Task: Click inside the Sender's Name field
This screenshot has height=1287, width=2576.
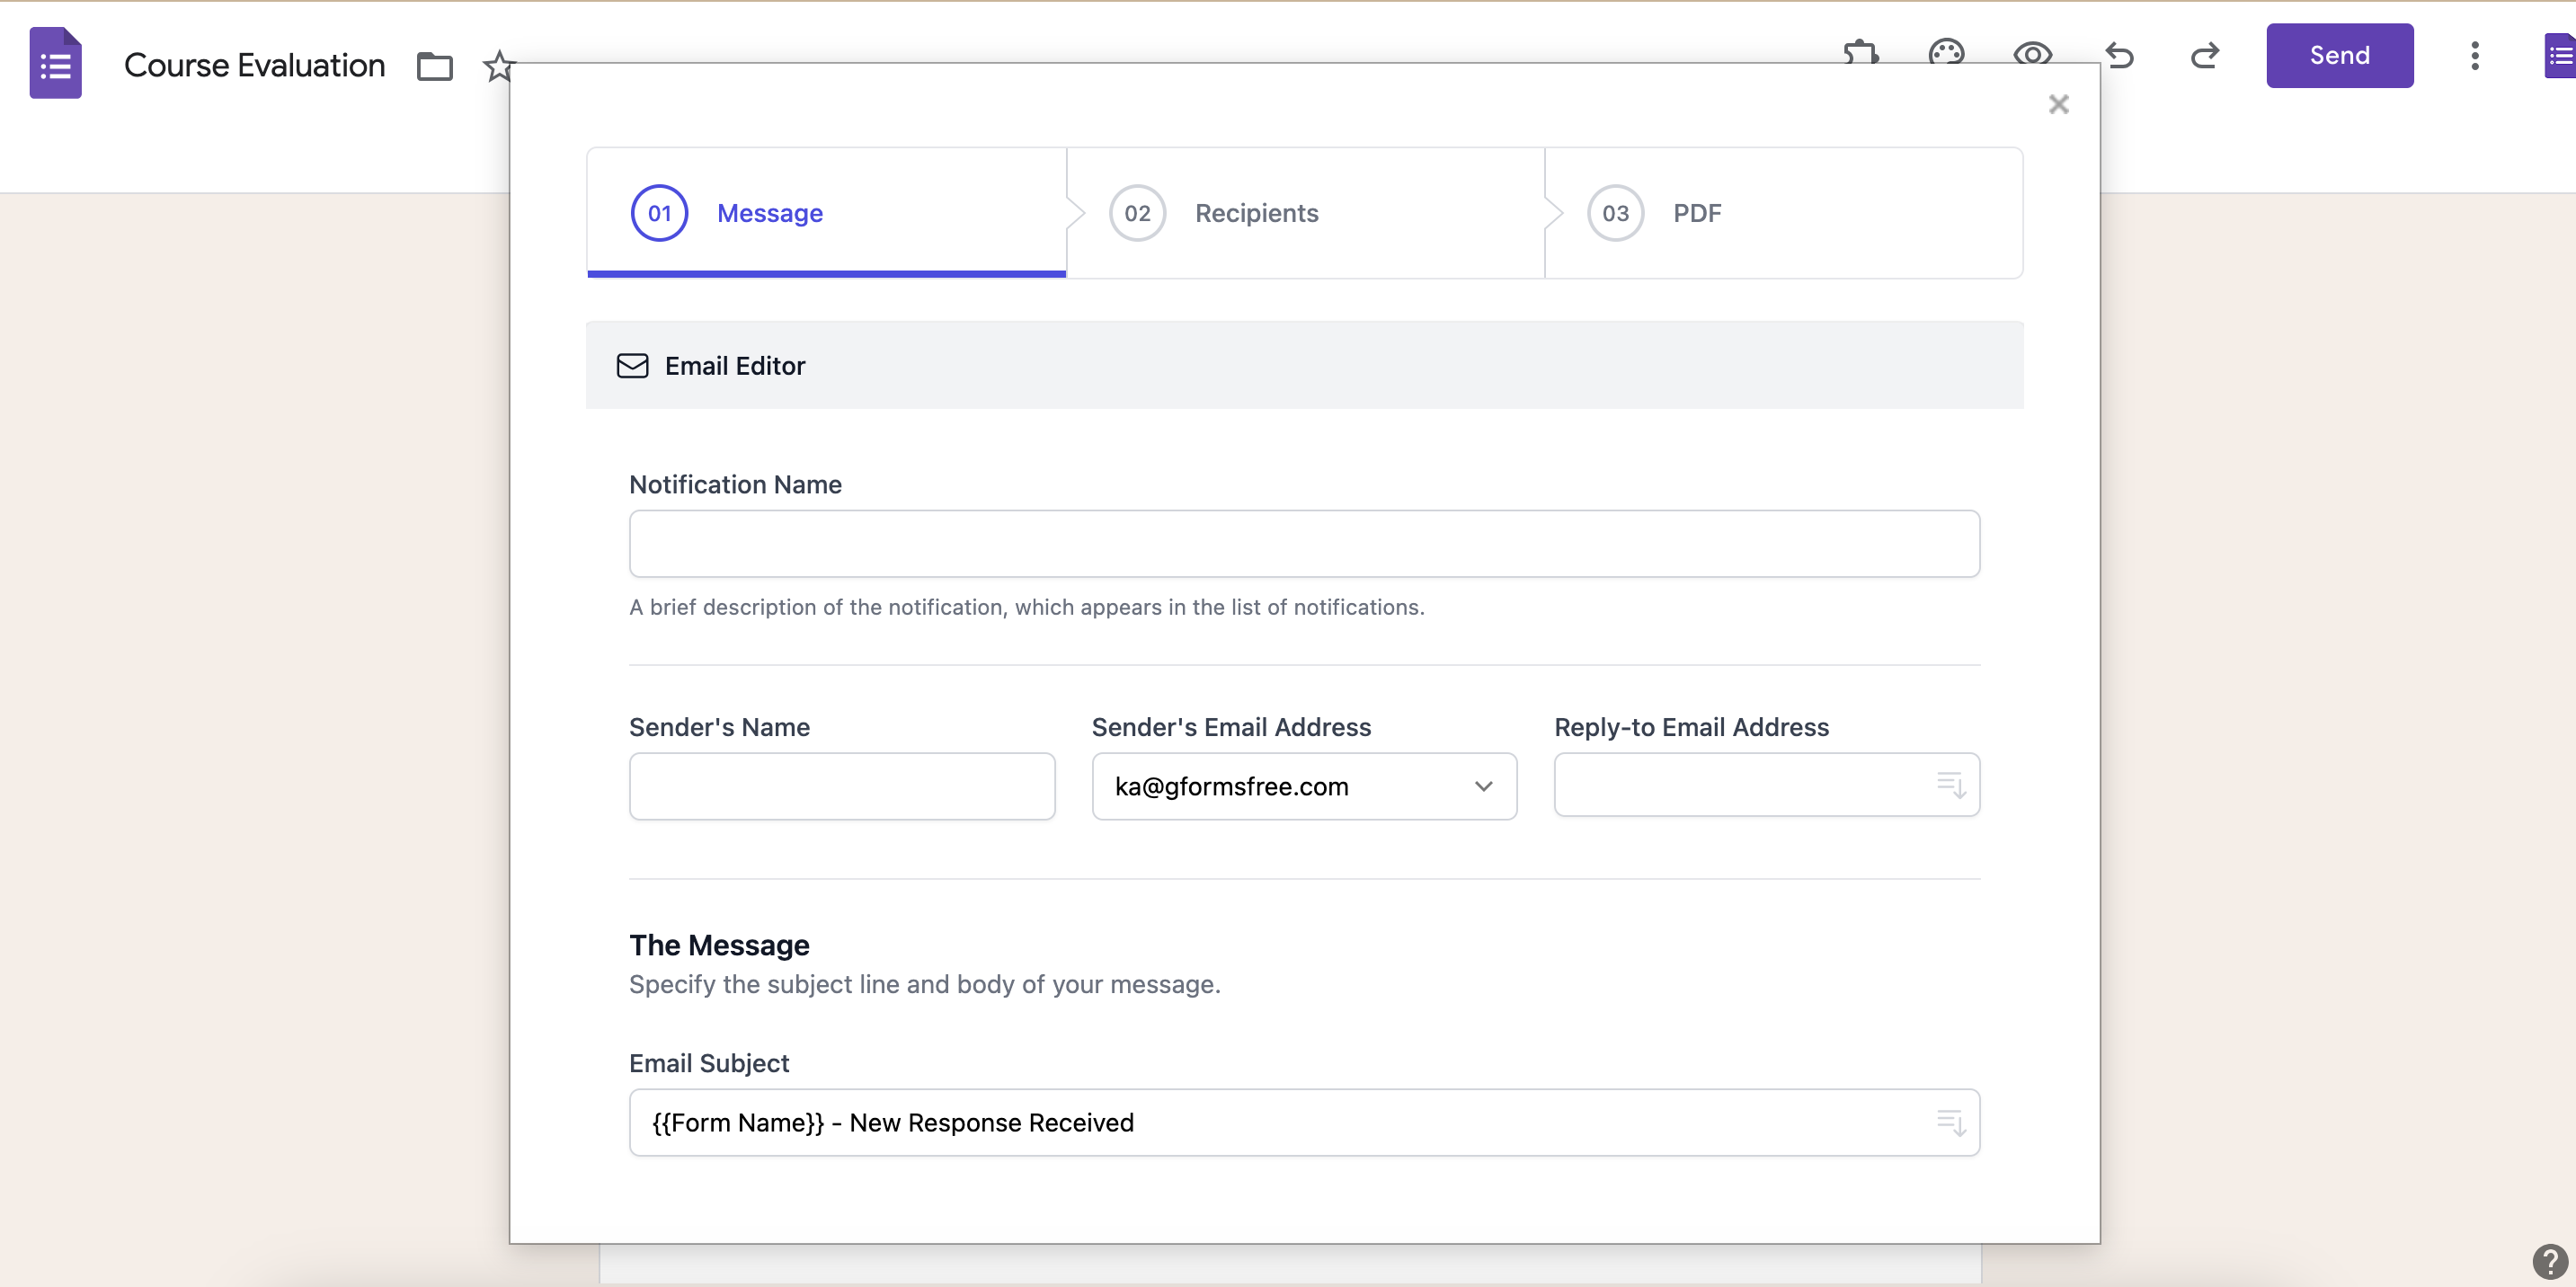Action: 841,786
